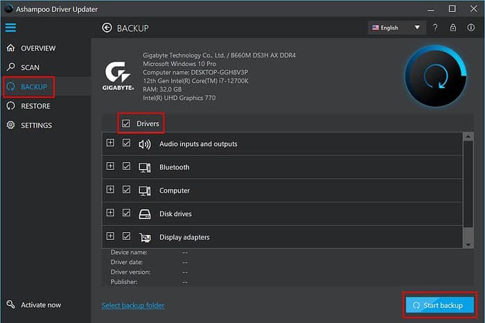This screenshot has width=485, height=323.
Task: Select the Backup section
Action: click(34, 87)
